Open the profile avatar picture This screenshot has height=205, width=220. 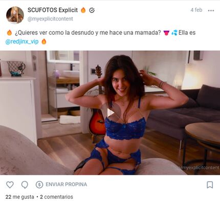pos(15,15)
